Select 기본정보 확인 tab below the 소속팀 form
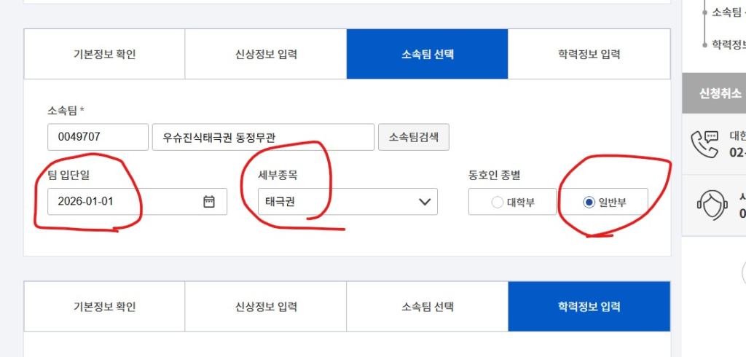746x357 pixels. [104, 307]
